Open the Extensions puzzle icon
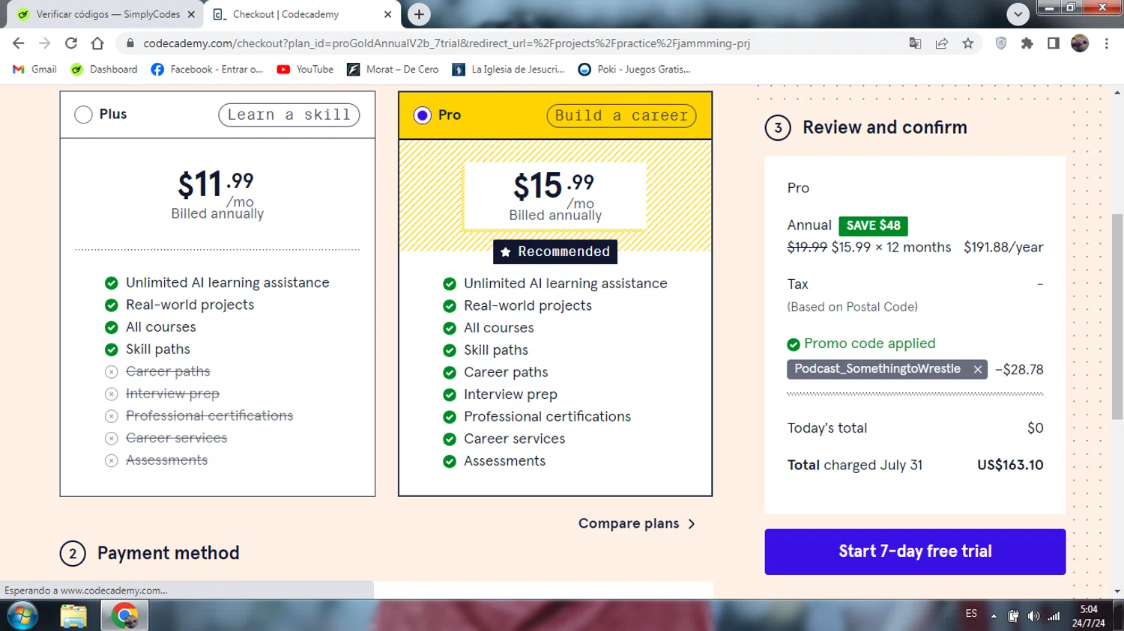This screenshot has width=1124, height=631. point(1027,43)
